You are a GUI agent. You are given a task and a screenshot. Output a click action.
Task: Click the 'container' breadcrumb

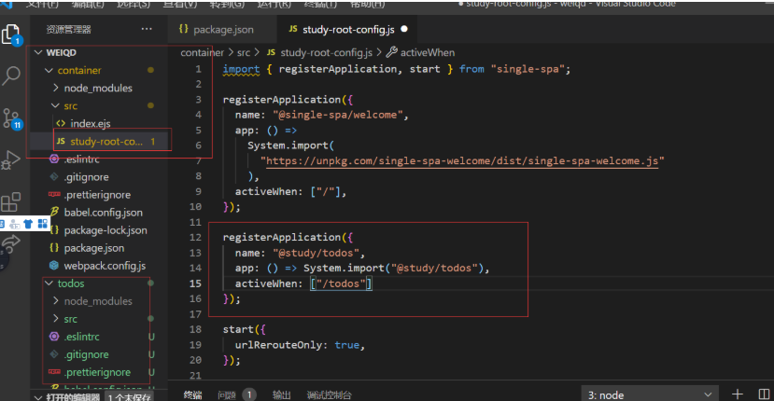point(202,52)
